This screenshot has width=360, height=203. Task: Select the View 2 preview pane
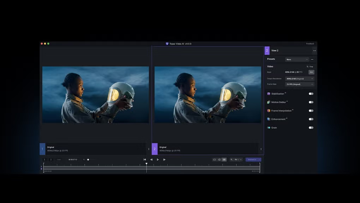[x=208, y=95]
